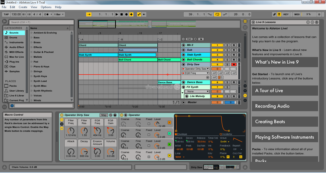Open the Create menu
Image resolution: width=326 pixels, height=173 pixels.
click(23, 7)
